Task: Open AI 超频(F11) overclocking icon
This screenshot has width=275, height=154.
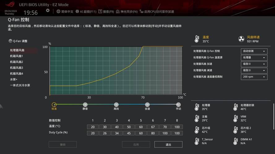Action: click(x=77, y=11)
